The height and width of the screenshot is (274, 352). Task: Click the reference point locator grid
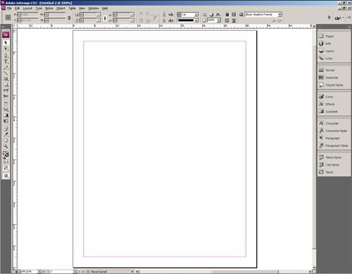click(8, 18)
